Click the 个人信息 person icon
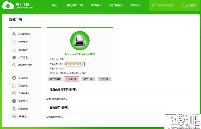 point(14,78)
